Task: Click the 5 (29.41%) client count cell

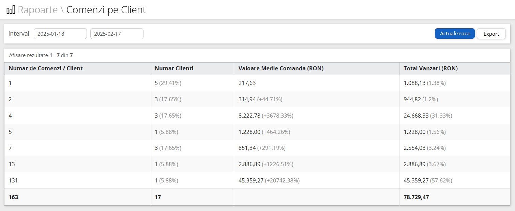Action: pyautogui.click(x=168, y=83)
